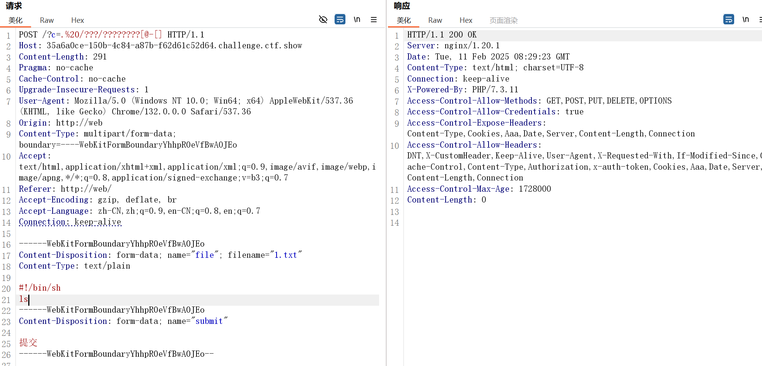
Task: Open the response Hex tab
Action: pyautogui.click(x=466, y=20)
